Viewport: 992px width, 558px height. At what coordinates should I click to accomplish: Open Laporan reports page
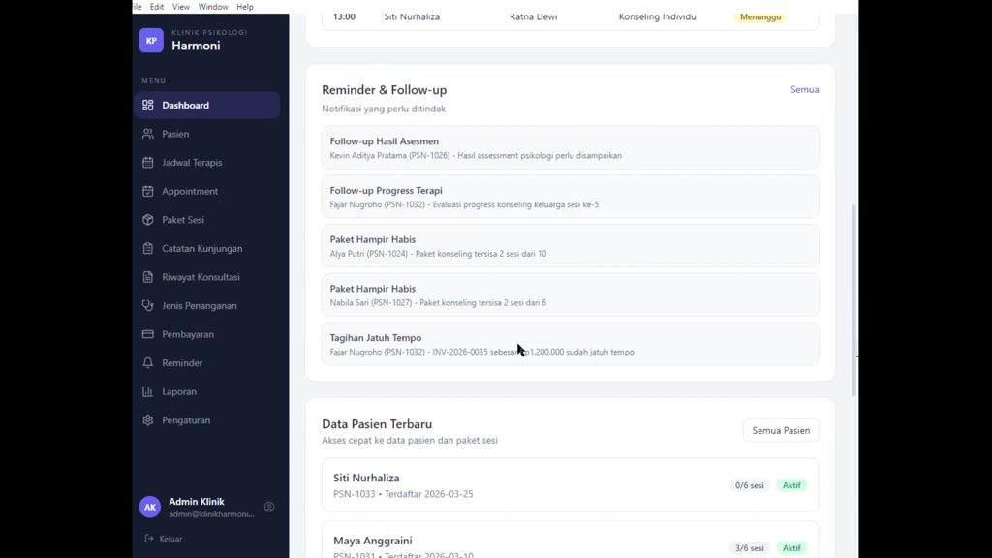point(207,391)
